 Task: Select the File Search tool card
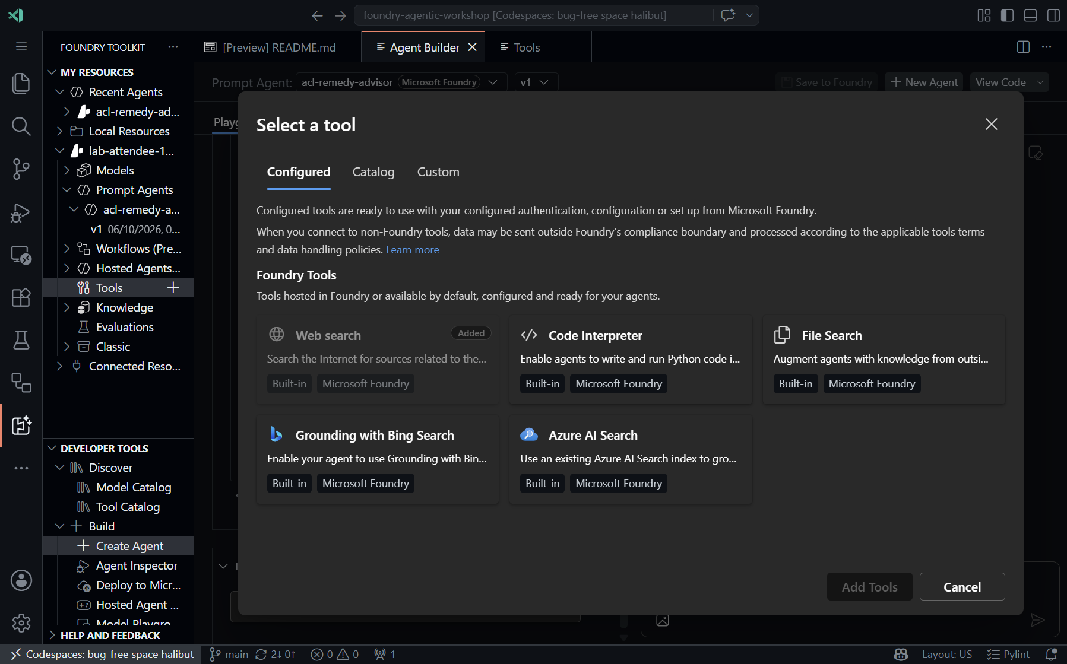(x=884, y=360)
